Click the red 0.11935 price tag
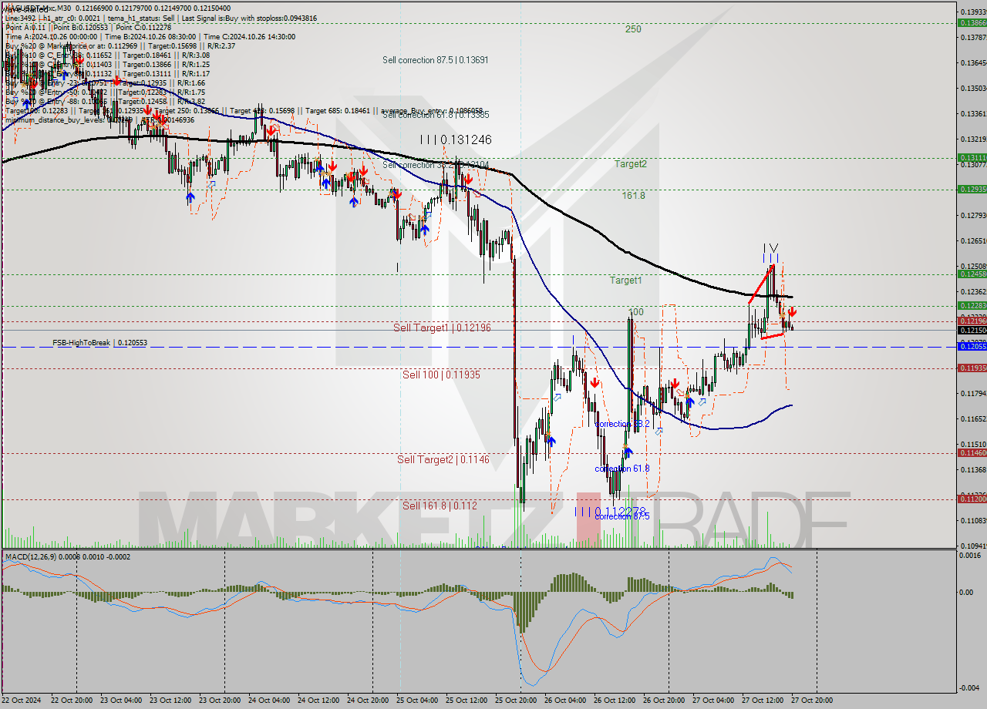The image size is (987, 709). coord(972,368)
